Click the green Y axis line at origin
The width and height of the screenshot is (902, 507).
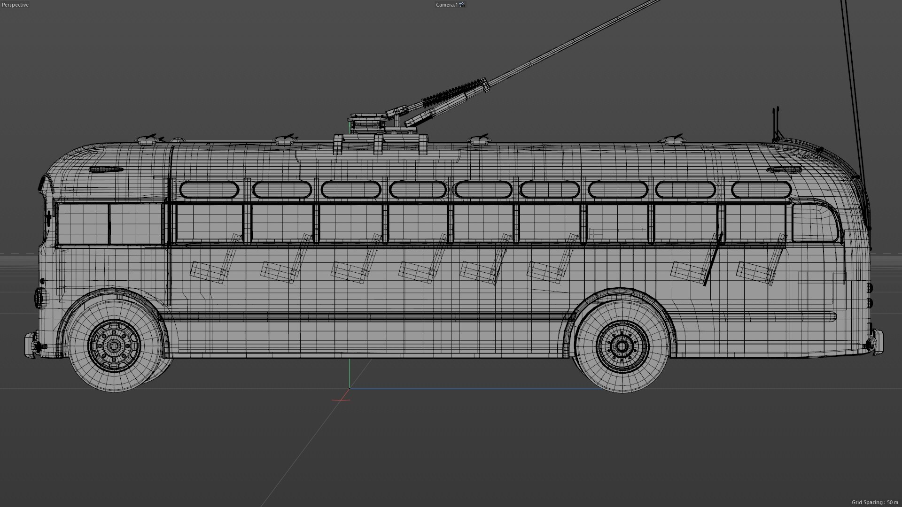pos(350,373)
